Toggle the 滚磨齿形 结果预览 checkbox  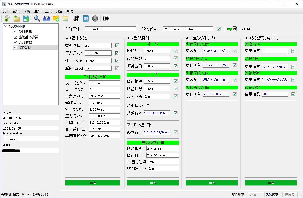293,51
